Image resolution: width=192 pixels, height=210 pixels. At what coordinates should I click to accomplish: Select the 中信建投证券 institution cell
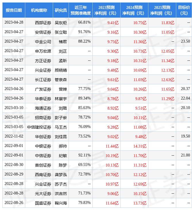point(39,127)
